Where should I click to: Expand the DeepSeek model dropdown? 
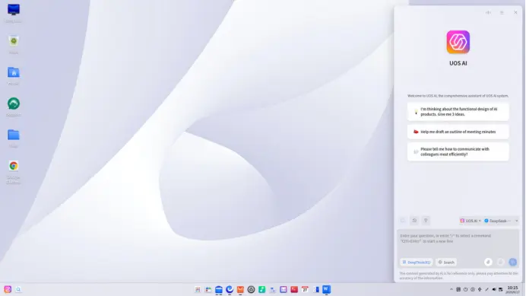[x=501, y=221]
